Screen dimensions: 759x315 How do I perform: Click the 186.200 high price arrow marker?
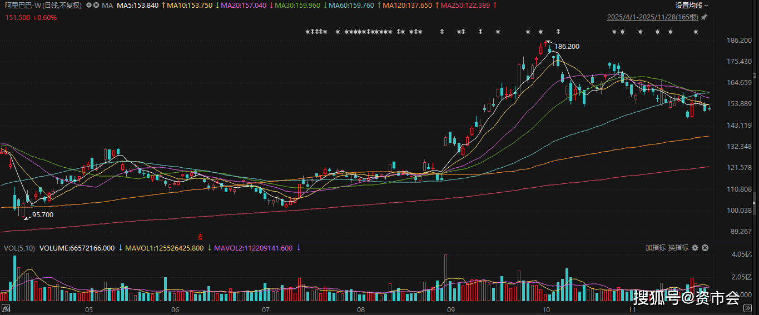point(549,42)
